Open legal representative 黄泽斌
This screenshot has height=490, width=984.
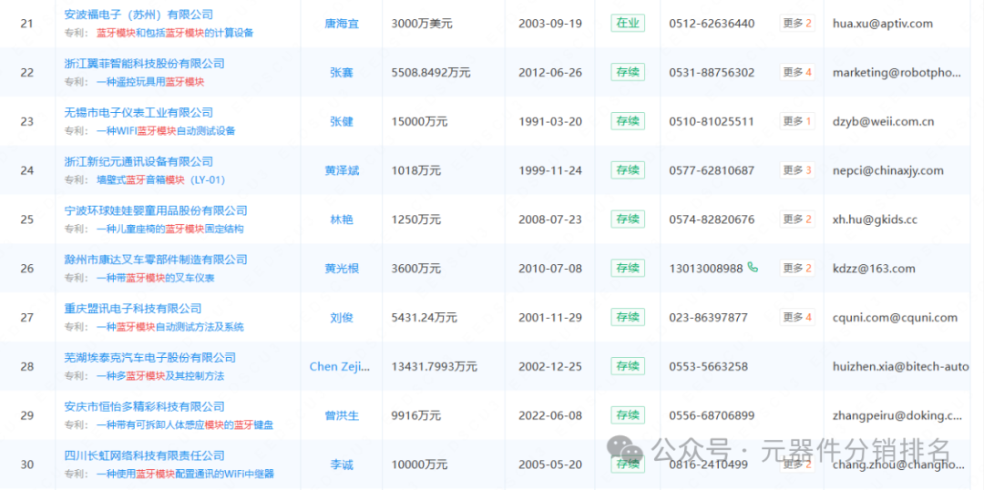pyautogui.click(x=342, y=170)
